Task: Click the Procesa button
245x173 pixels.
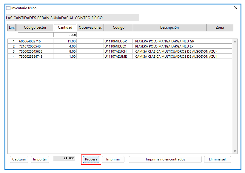Action: click(91, 159)
